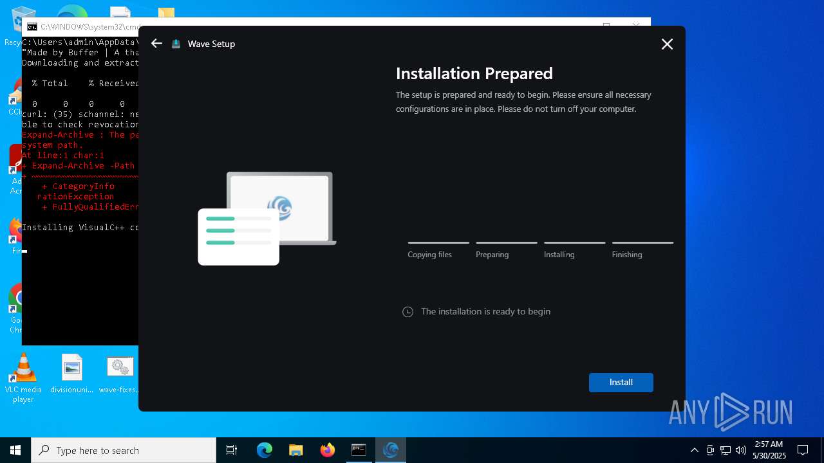The image size is (824, 463).
Task: Click the Windows Start button
Action: click(15, 450)
